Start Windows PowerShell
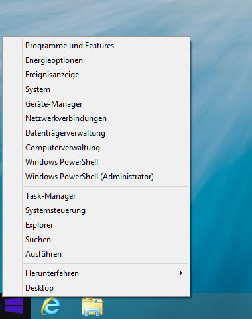The image size is (252, 319). click(x=62, y=162)
